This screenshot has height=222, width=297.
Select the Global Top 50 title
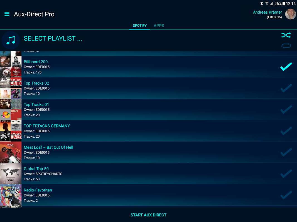[36, 169]
